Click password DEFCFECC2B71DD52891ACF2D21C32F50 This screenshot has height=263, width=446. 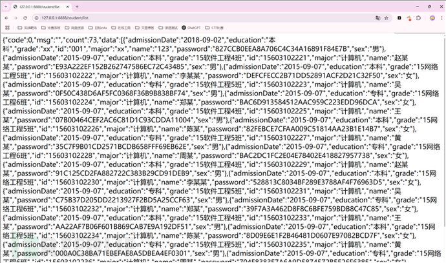coord(313,75)
